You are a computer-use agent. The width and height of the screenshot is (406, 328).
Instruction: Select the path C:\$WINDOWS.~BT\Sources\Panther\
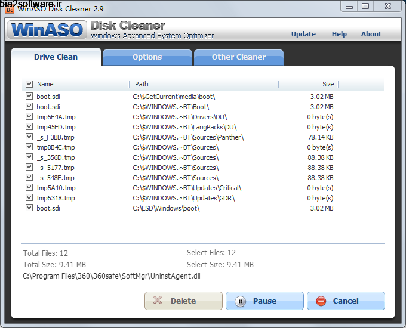point(188,137)
